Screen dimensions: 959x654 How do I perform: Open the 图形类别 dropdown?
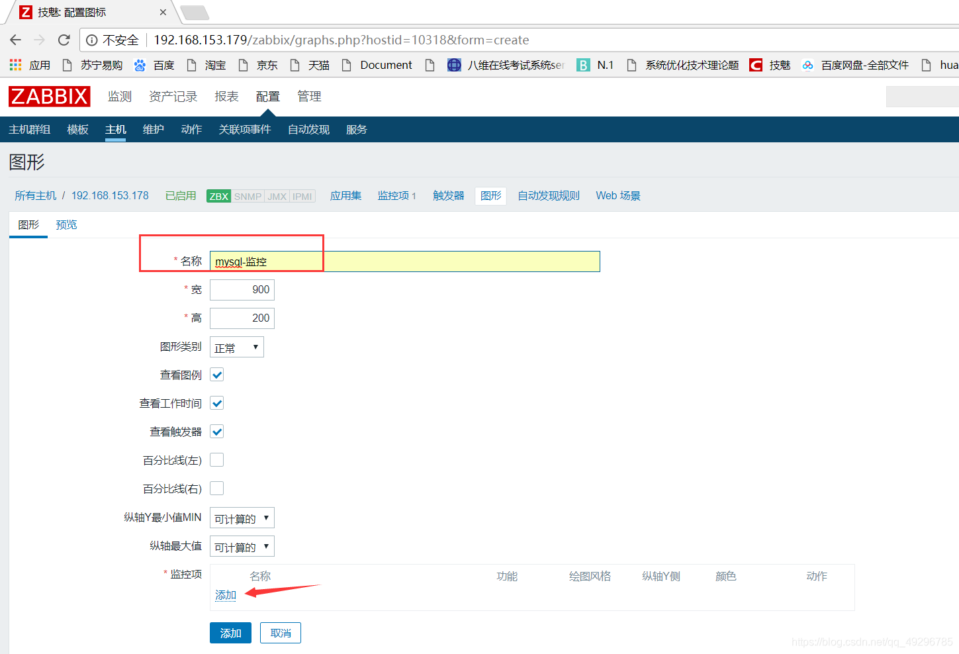237,347
